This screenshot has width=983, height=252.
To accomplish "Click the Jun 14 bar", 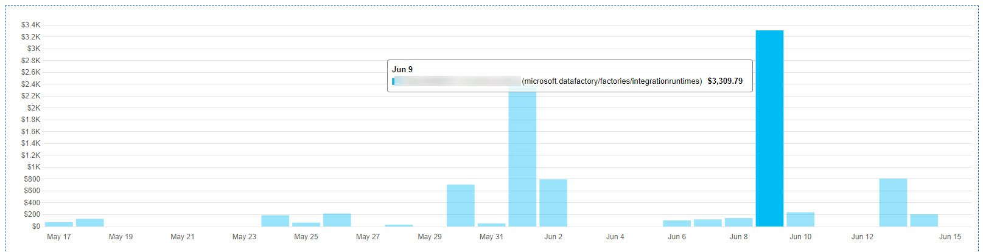I will (x=924, y=220).
